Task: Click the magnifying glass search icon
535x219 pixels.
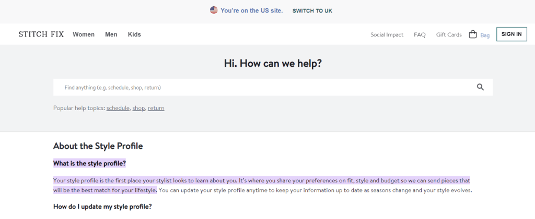Action: click(x=481, y=87)
